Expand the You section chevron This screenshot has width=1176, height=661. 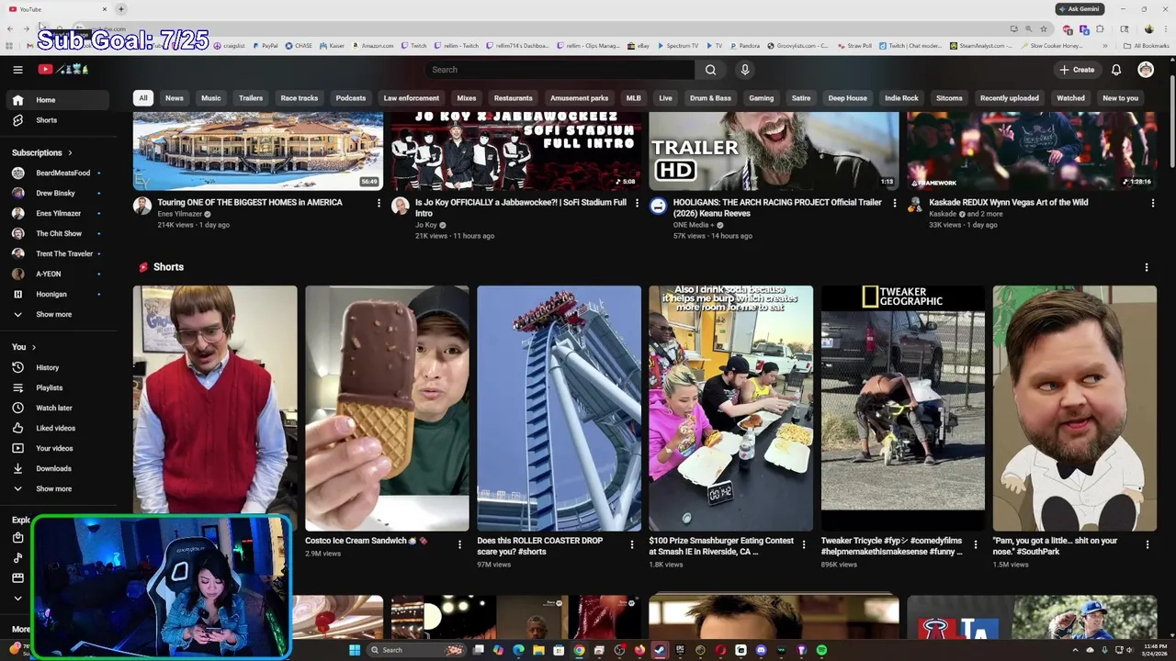tap(34, 347)
